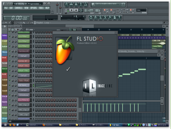
Task: Click the Image-Line cube logo
Action: pyautogui.click(x=90, y=86)
